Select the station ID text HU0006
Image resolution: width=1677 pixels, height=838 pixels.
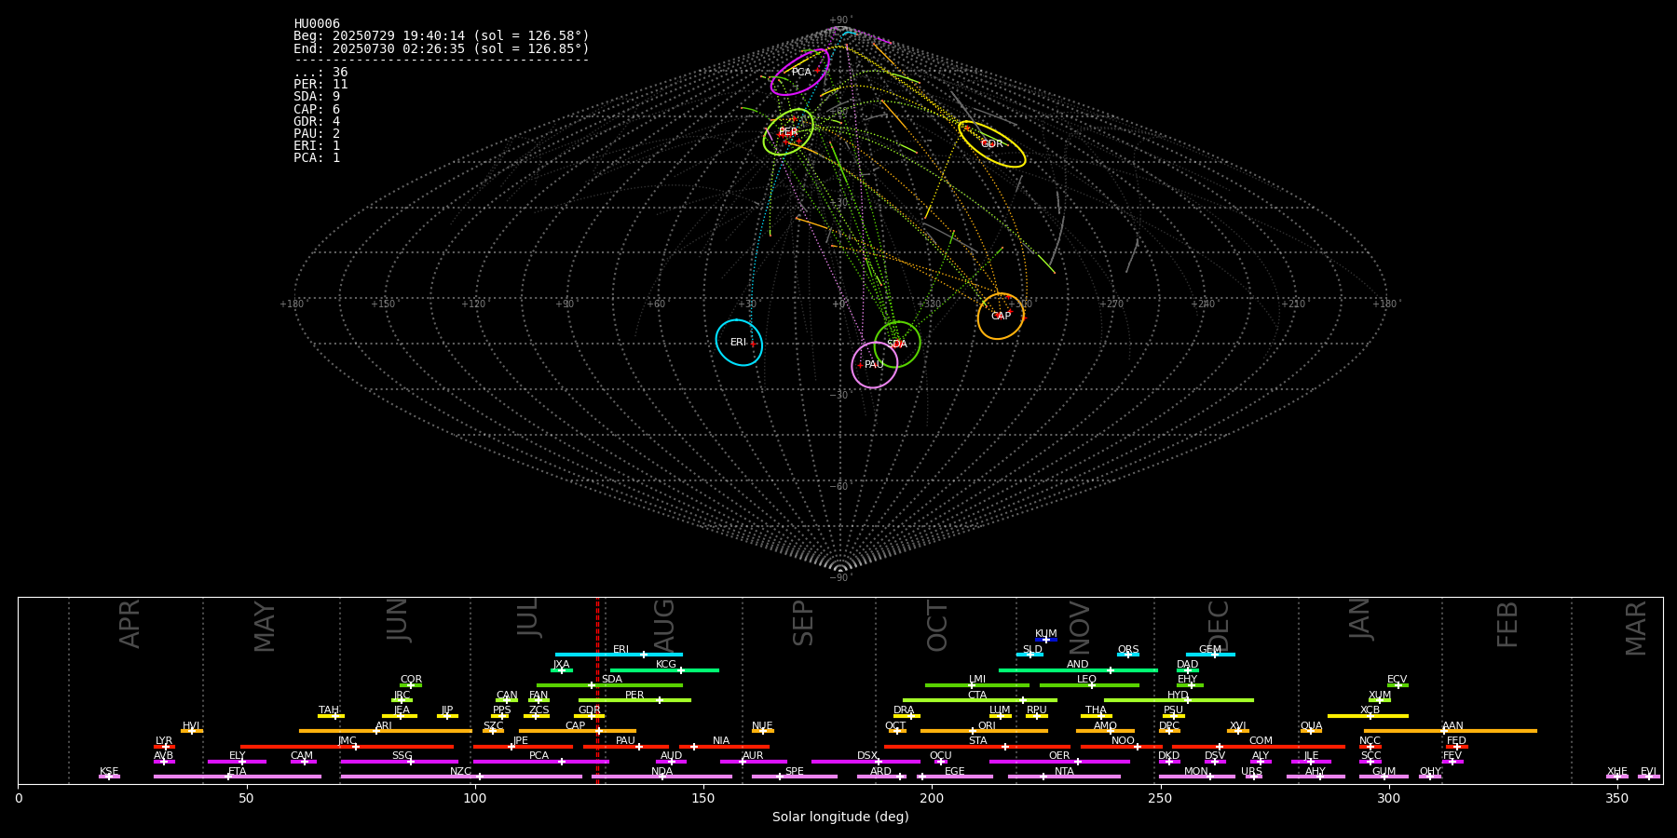pos(317,24)
